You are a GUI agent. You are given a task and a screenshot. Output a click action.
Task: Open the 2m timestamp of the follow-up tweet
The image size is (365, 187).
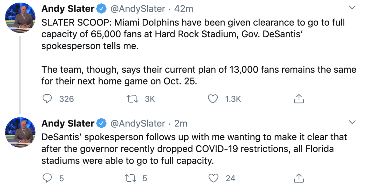point(180,123)
